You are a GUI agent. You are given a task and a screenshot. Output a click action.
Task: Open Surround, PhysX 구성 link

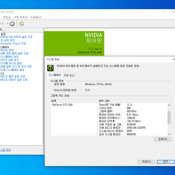[13, 43]
